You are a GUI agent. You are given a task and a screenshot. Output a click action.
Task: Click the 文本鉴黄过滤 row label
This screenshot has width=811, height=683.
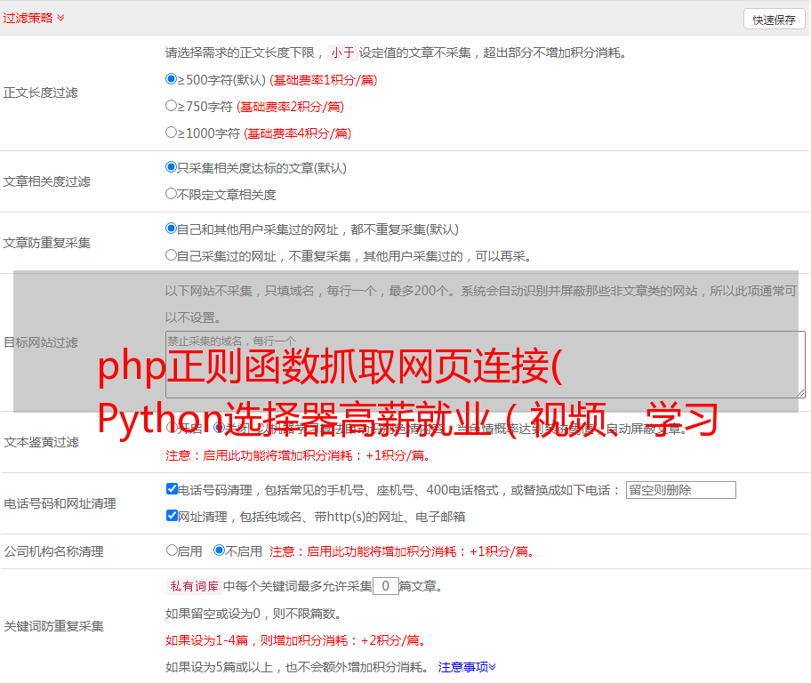42,442
